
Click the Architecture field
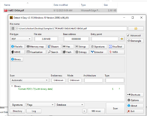click(93, 80)
